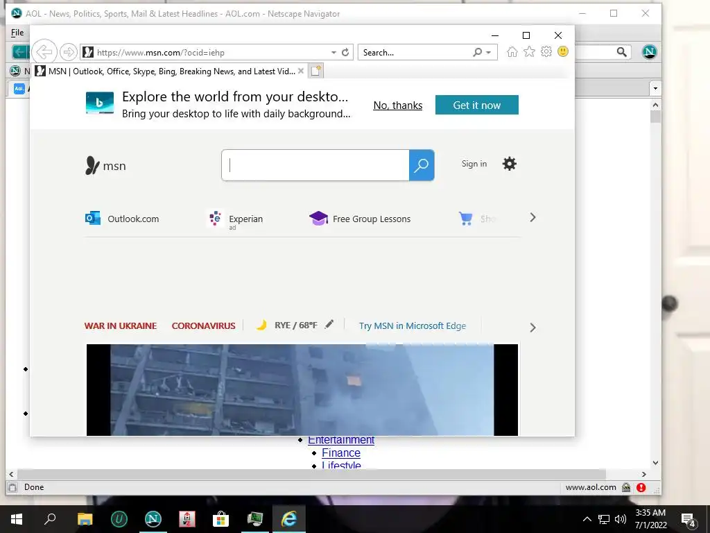Open the notification center with 4 alerts
The height and width of the screenshot is (533, 710).
(x=689, y=520)
